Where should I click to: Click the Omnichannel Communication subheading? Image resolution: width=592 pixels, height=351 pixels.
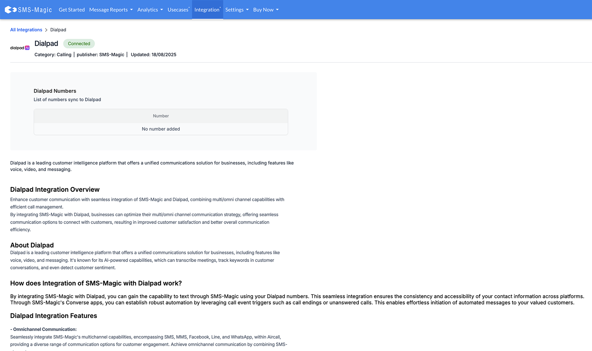(x=44, y=330)
